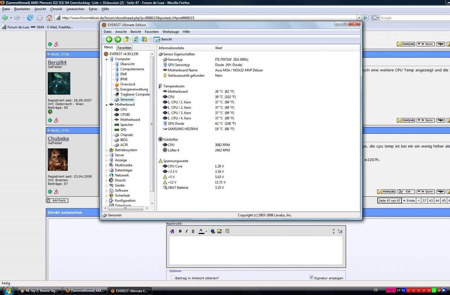This screenshot has height=295, width=450.
Task: Expand Server tree node
Action: click(107, 155)
